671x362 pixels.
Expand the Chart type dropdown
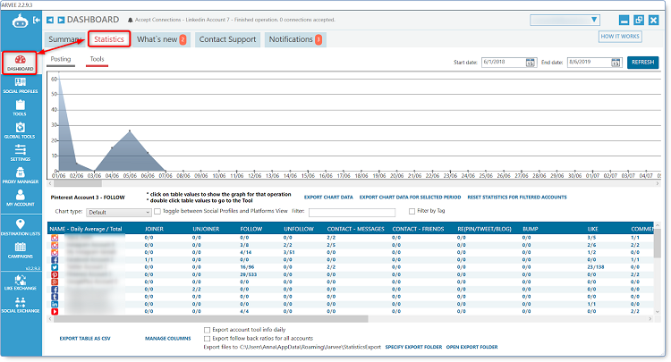pos(120,213)
